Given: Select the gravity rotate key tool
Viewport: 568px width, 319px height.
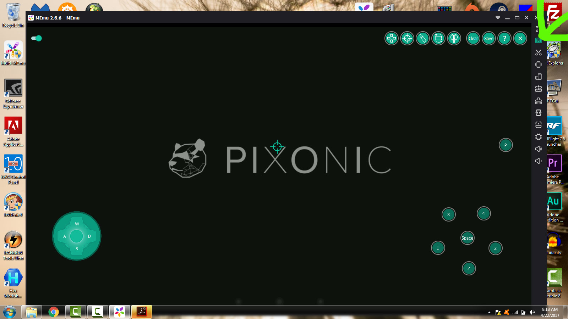Looking at the screenshot, I should coord(438,38).
